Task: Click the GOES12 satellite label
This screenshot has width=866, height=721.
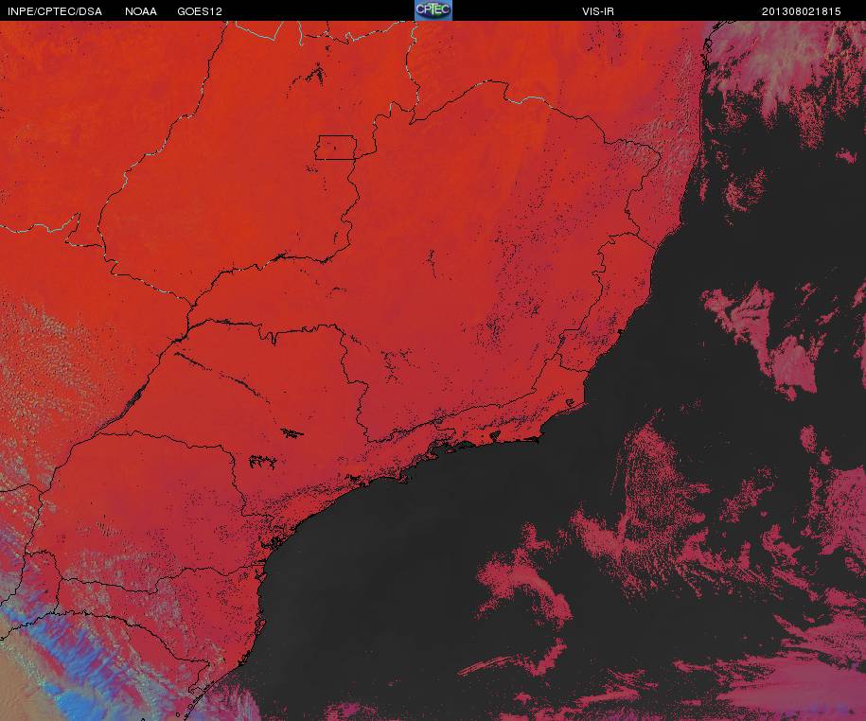Action: (x=200, y=11)
